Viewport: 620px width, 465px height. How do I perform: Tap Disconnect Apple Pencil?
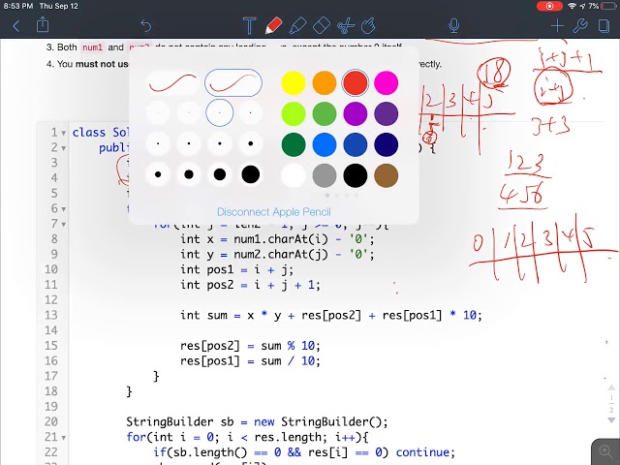point(273,212)
